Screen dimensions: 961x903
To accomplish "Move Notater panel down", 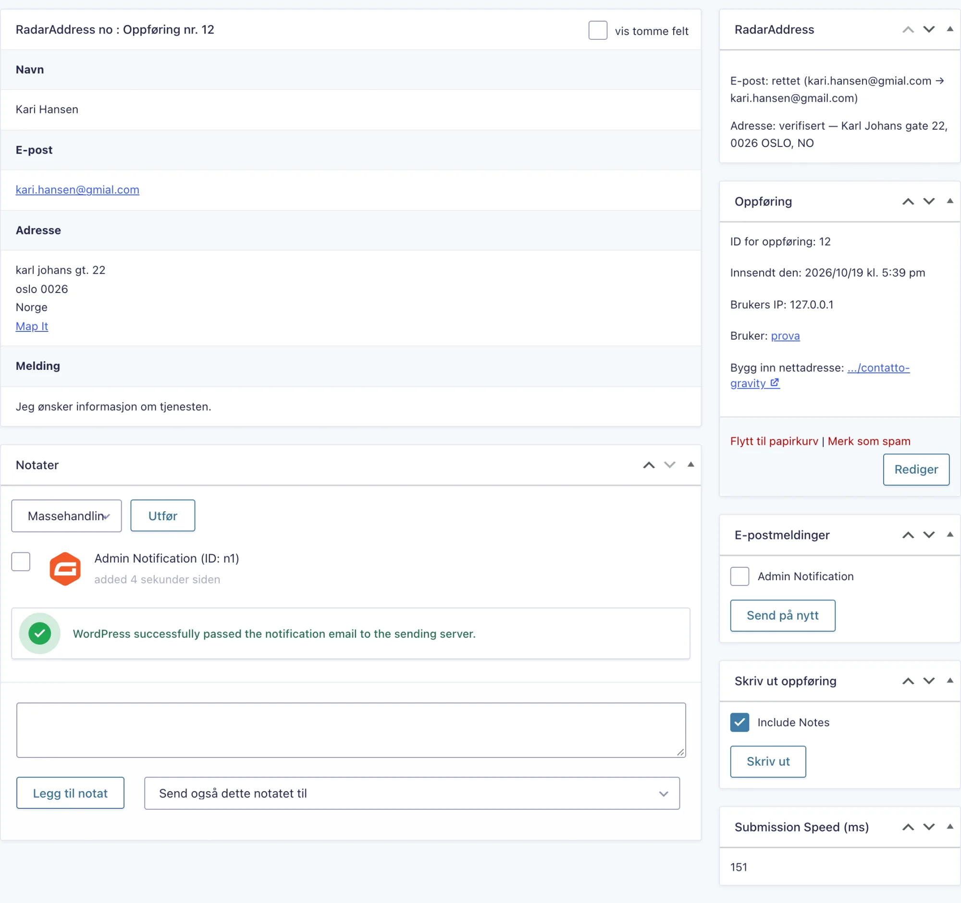I will tap(669, 465).
